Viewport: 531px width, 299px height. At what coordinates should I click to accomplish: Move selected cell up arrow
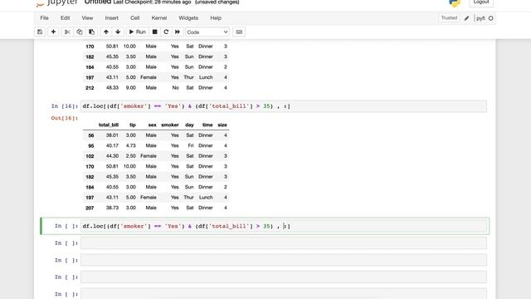point(106,32)
